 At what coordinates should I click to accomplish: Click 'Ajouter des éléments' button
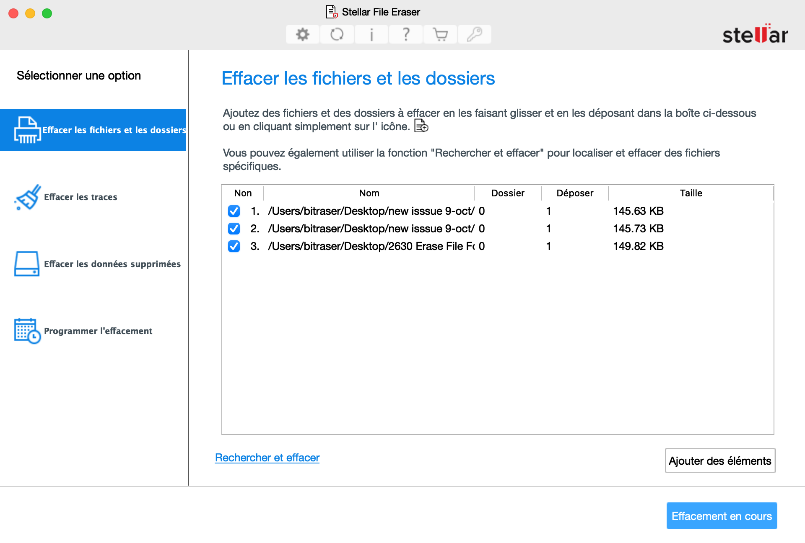tap(720, 461)
